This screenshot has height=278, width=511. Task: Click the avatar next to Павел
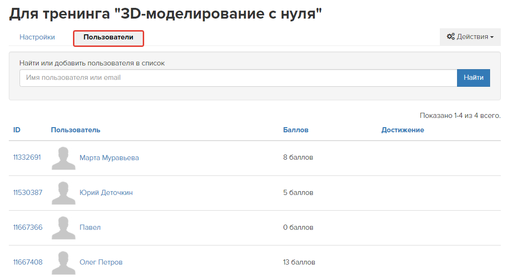[64, 227]
